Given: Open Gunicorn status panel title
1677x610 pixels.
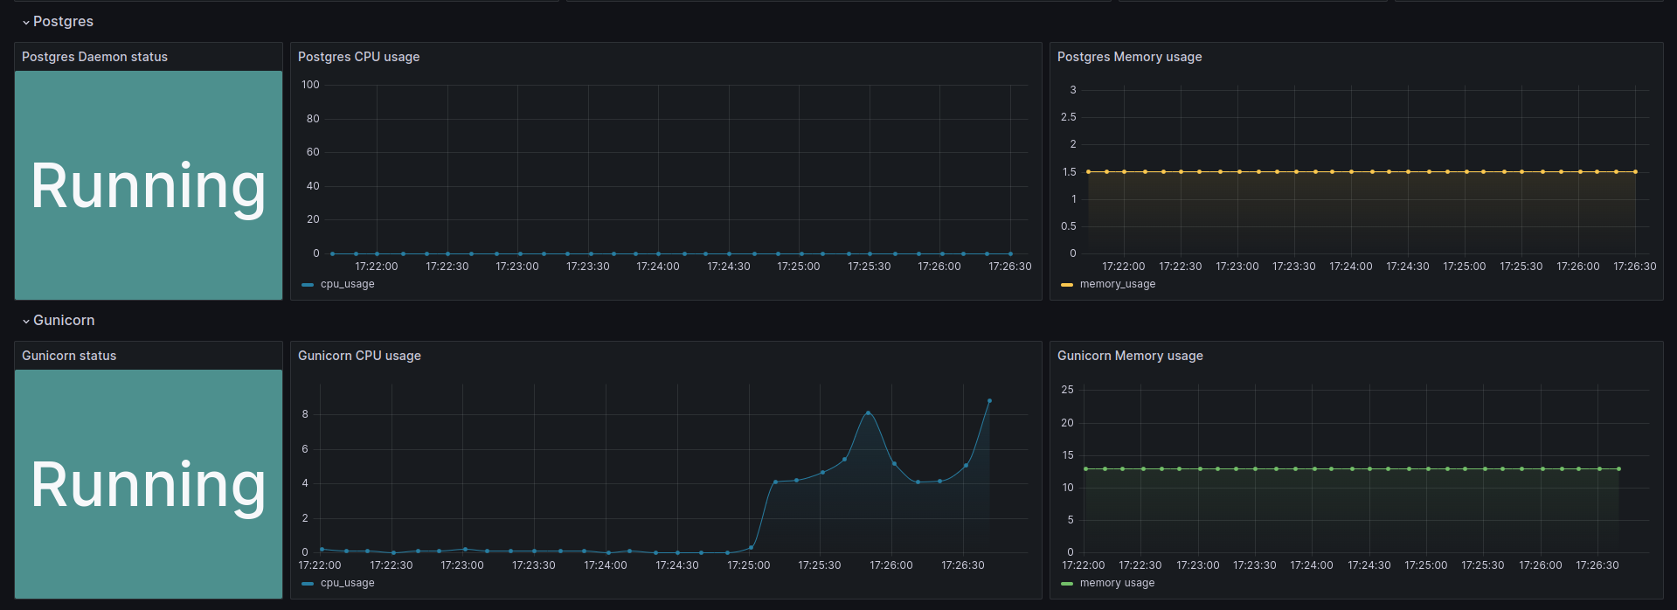Looking at the screenshot, I should [69, 356].
